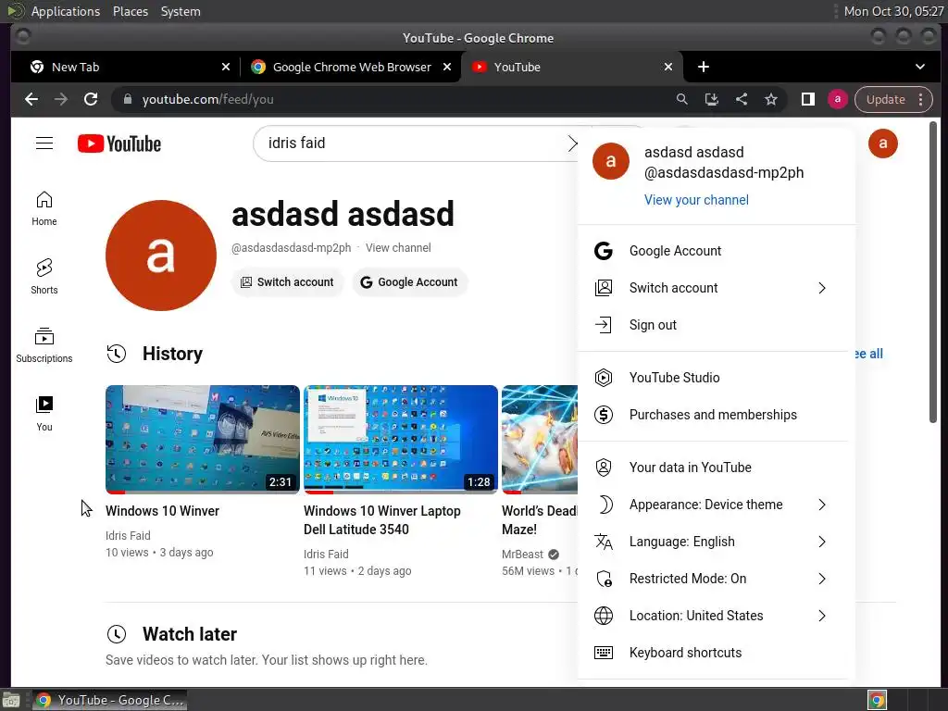Click the top-right account avatar button
Image resolution: width=948 pixels, height=711 pixels.
(882, 143)
